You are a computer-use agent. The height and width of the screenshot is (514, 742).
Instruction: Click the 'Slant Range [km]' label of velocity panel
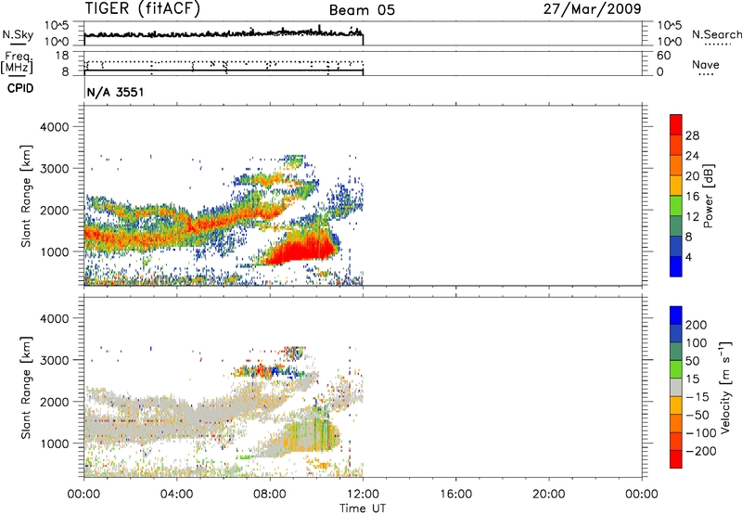point(26,388)
